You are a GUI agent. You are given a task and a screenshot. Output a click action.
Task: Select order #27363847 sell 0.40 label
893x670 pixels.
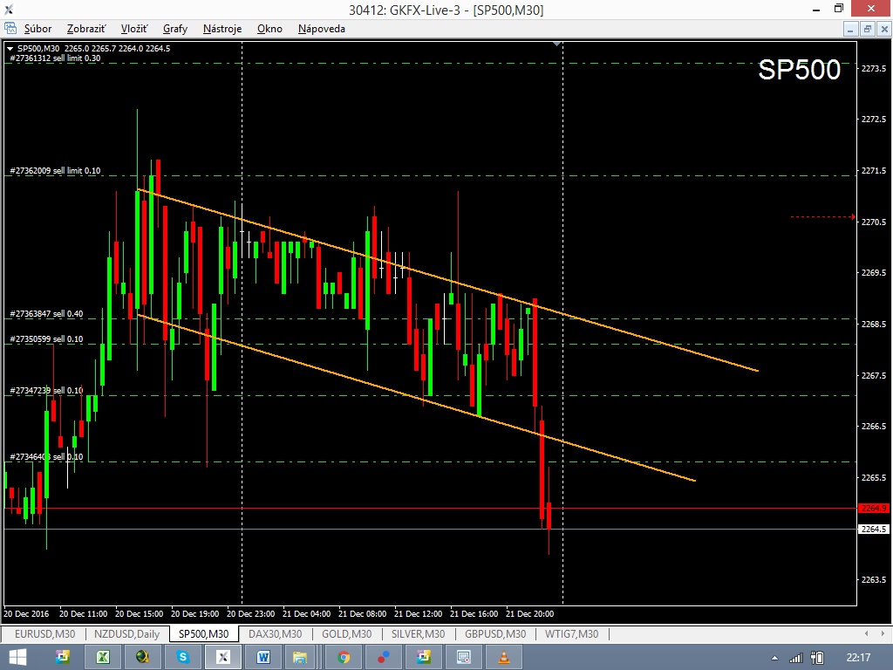pyautogui.click(x=46, y=314)
